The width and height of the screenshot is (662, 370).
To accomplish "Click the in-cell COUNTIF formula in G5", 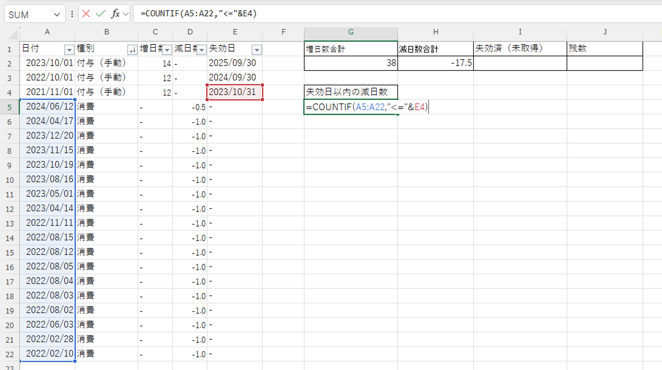I will [x=366, y=107].
